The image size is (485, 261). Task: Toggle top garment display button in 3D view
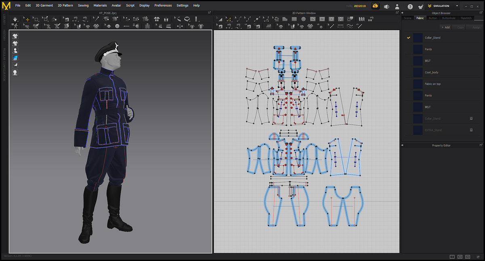(15, 36)
